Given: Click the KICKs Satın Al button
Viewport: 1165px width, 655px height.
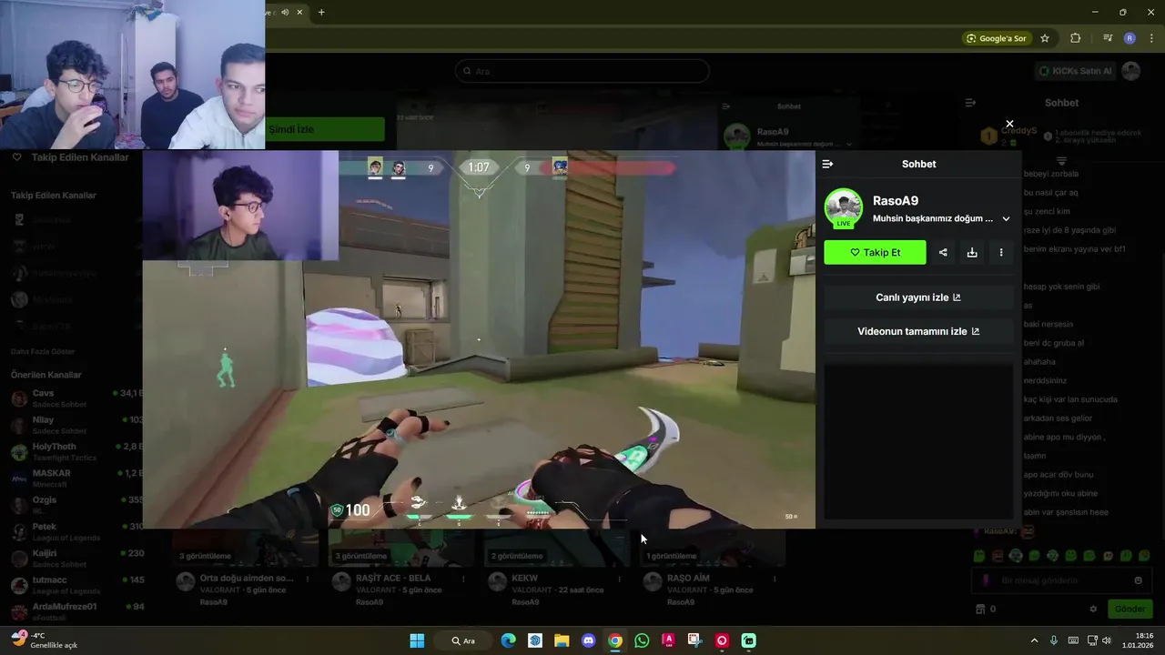Looking at the screenshot, I should coord(1076,71).
